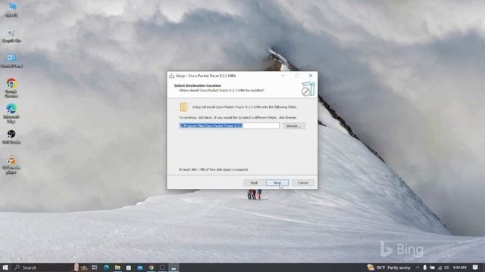485x272 pixels.
Task: Open Microsoft Store from taskbar
Action: click(x=128, y=267)
